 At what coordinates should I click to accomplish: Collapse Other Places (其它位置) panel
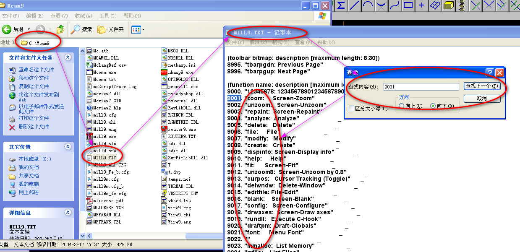click(x=68, y=147)
